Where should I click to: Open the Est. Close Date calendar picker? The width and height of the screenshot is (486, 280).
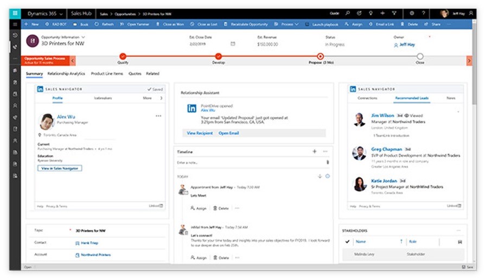click(x=233, y=44)
